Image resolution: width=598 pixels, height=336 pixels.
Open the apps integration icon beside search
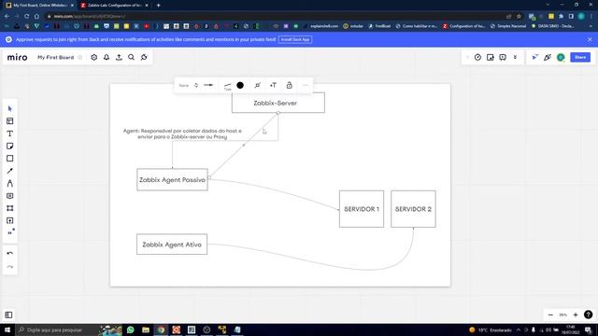click(x=144, y=57)
